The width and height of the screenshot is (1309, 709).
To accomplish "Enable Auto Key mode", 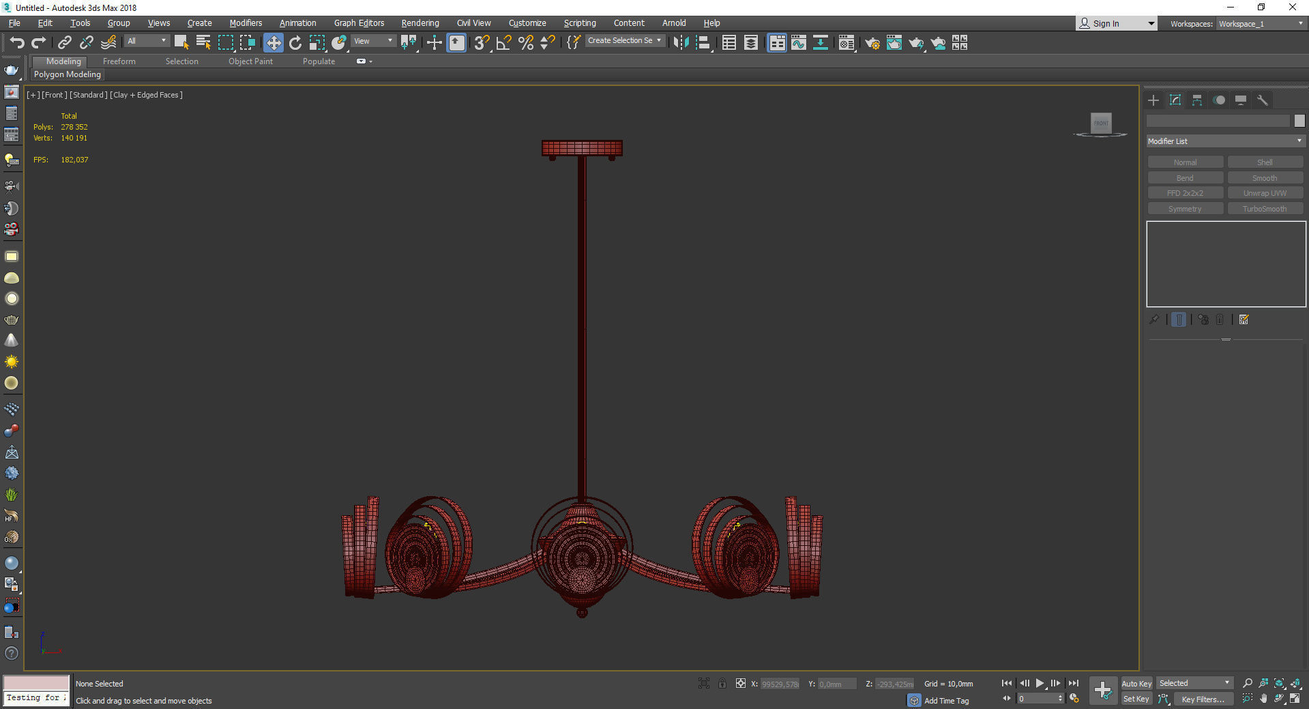I will tap(1136, 683).
